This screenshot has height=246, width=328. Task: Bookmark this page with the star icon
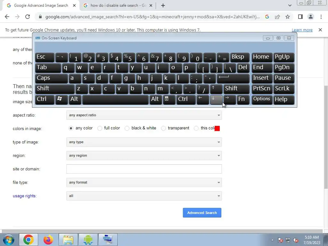point(288,17)
